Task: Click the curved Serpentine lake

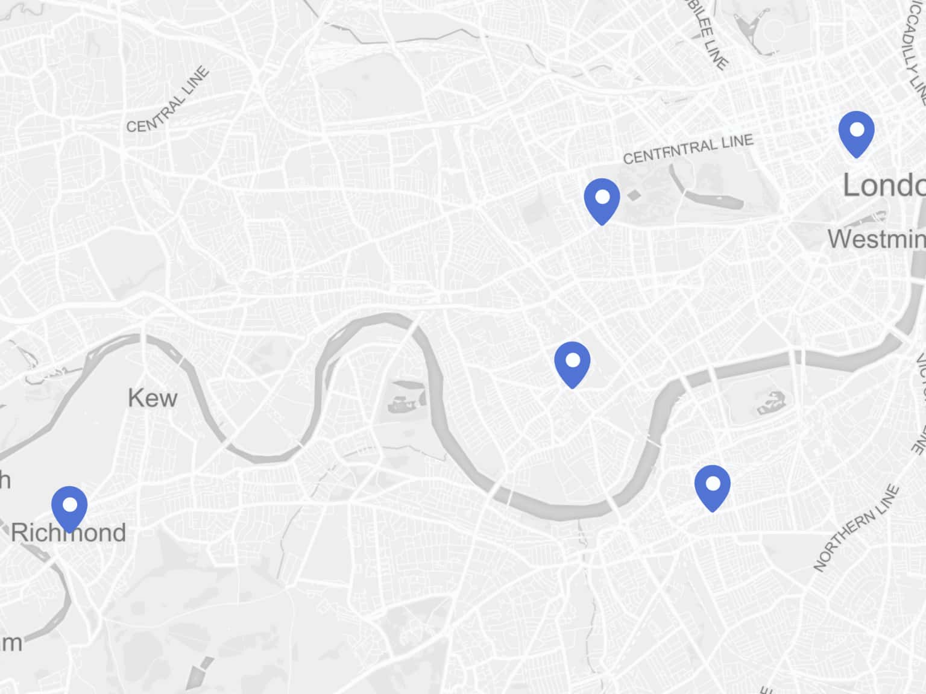Action: [704, 187]
